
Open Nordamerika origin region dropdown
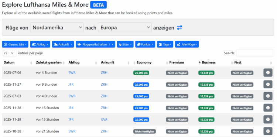point(57,28)
